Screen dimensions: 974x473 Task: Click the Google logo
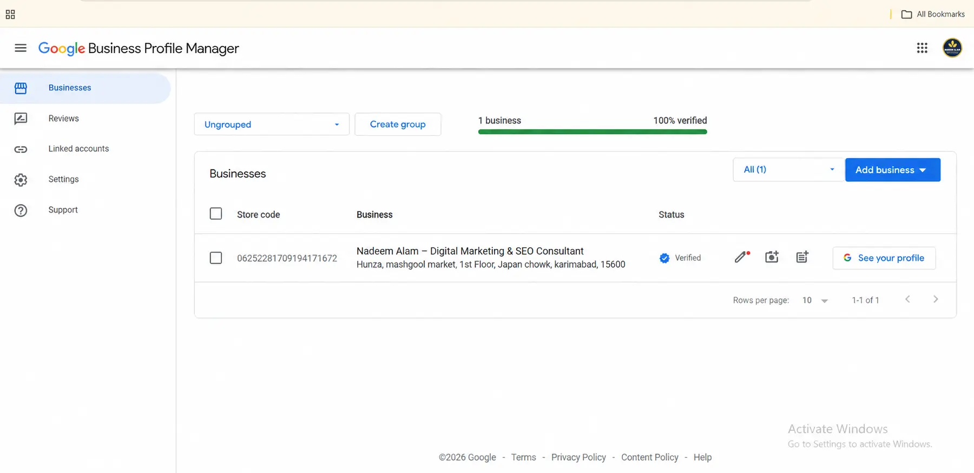(62, 49)
